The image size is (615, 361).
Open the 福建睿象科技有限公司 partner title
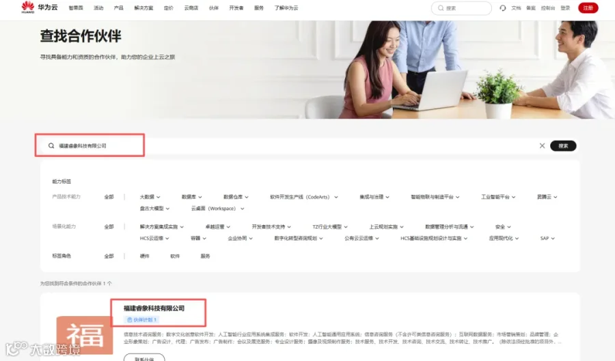click(154, 308)
